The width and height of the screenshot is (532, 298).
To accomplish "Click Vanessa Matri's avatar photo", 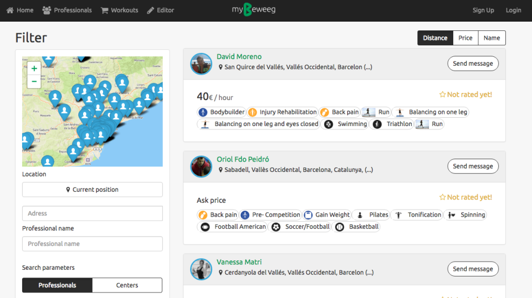I will pyautogui.click(x=201, y=269).
